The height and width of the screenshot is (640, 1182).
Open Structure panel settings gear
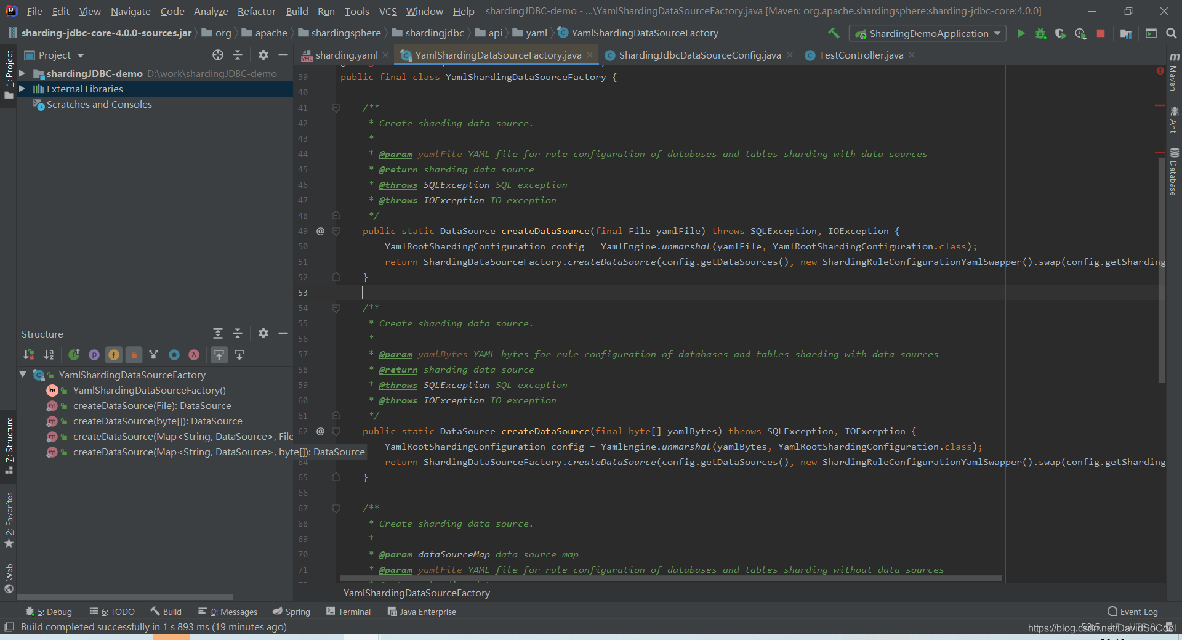(263, 333)
